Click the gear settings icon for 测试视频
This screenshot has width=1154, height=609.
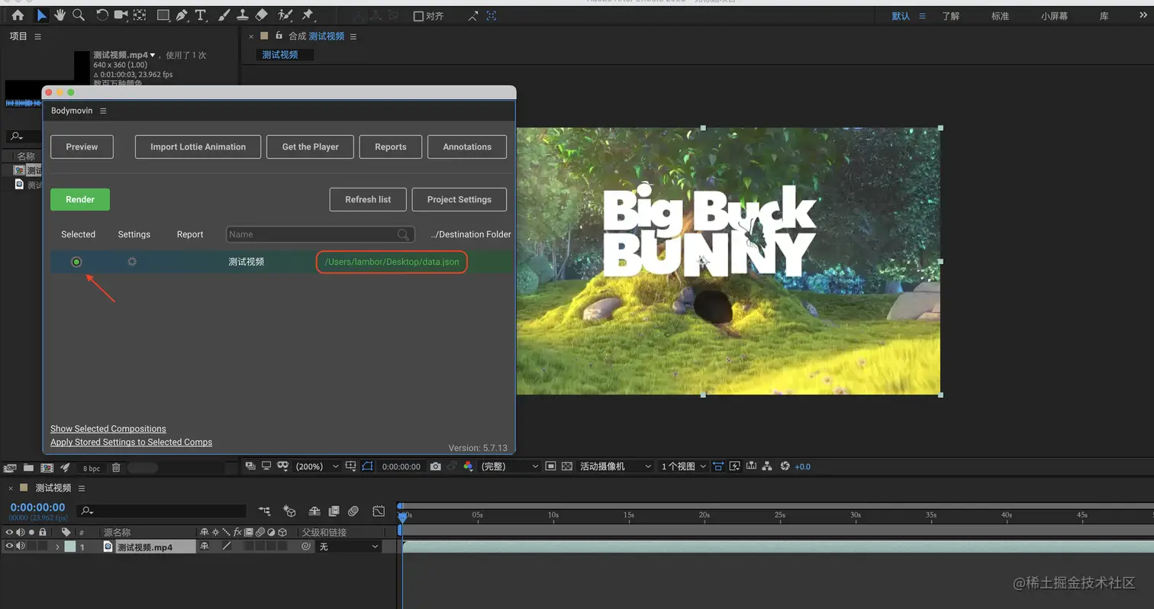132,262
